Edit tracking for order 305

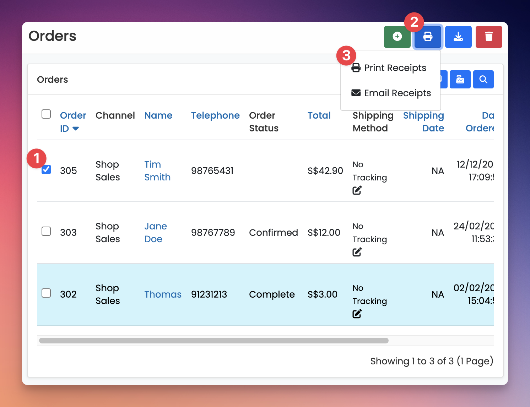357,190
